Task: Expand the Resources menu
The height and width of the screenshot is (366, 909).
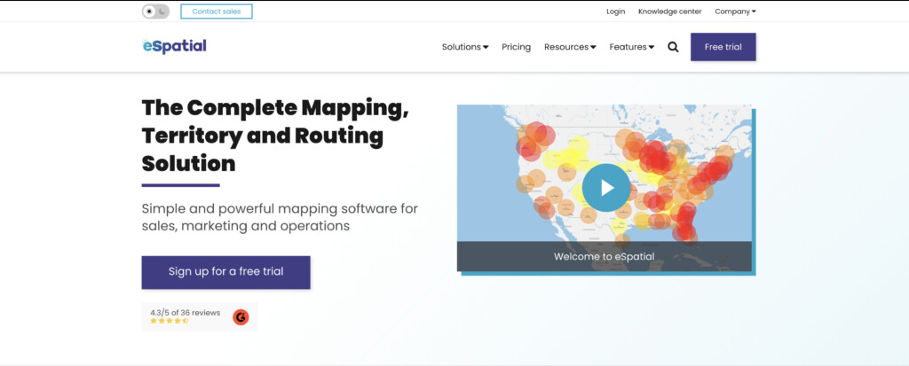Action: pos(570,47)
